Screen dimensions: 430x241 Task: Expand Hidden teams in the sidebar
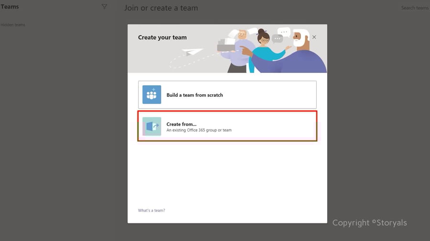(x=12, y=25)
